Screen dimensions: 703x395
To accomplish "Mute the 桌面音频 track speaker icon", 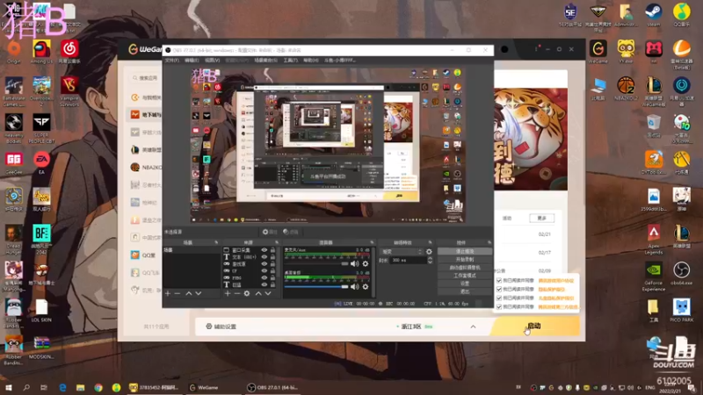I will 354,287.
